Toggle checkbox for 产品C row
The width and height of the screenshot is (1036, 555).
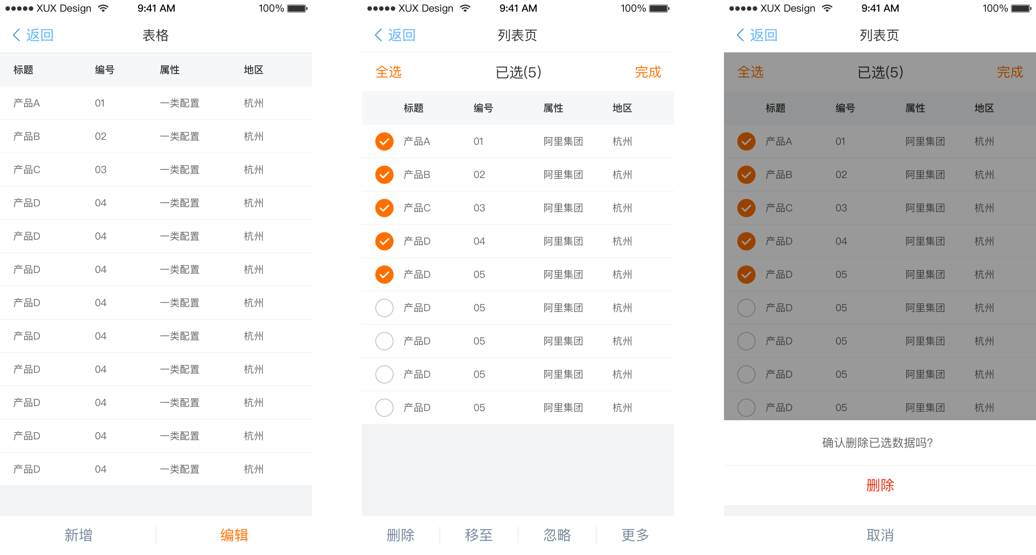(x=382, y=207)
